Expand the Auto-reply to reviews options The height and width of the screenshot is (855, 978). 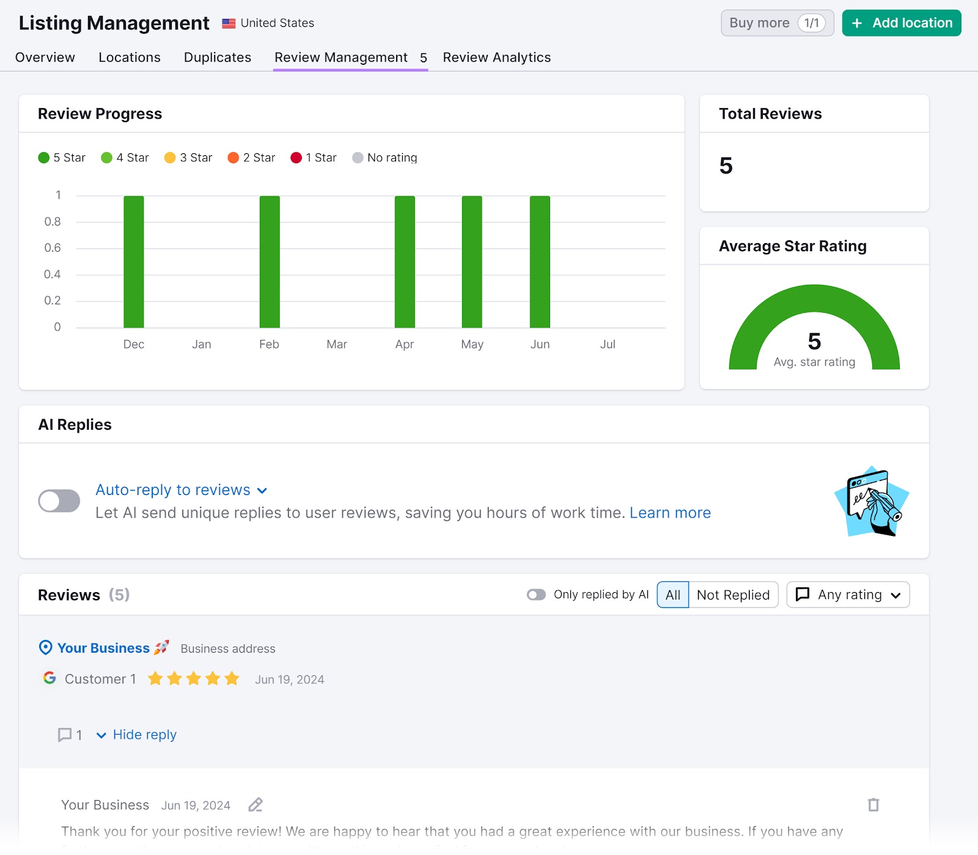click(262, 490)
